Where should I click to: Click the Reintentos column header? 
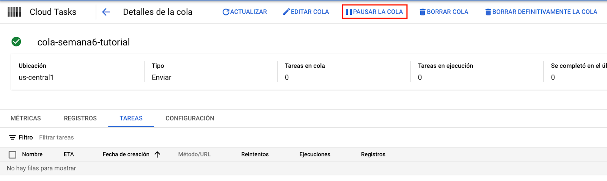click(x=255, y=154)
